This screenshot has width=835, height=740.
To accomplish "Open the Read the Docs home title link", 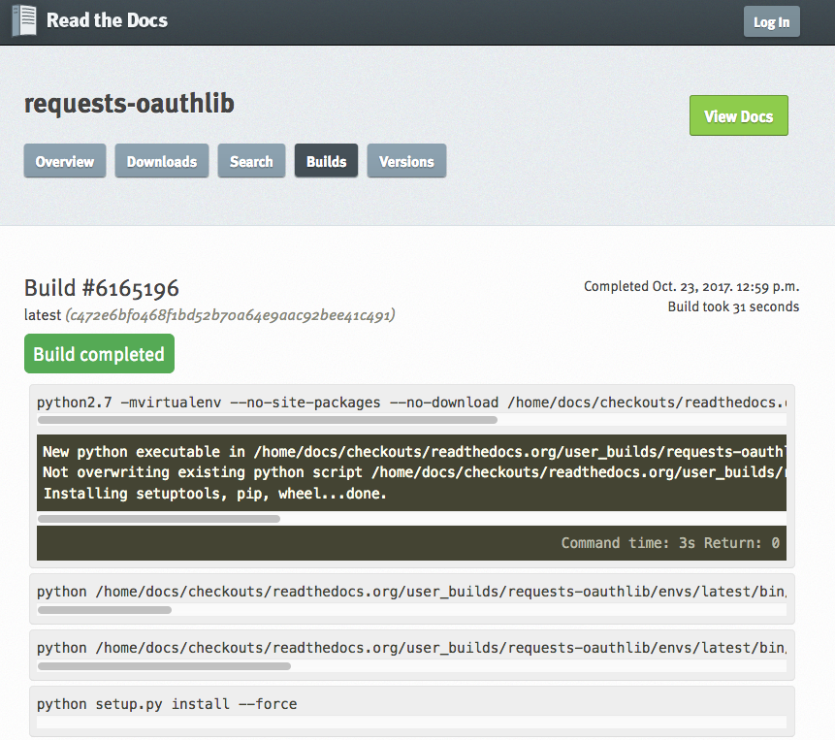I will (x=107, y=20).
